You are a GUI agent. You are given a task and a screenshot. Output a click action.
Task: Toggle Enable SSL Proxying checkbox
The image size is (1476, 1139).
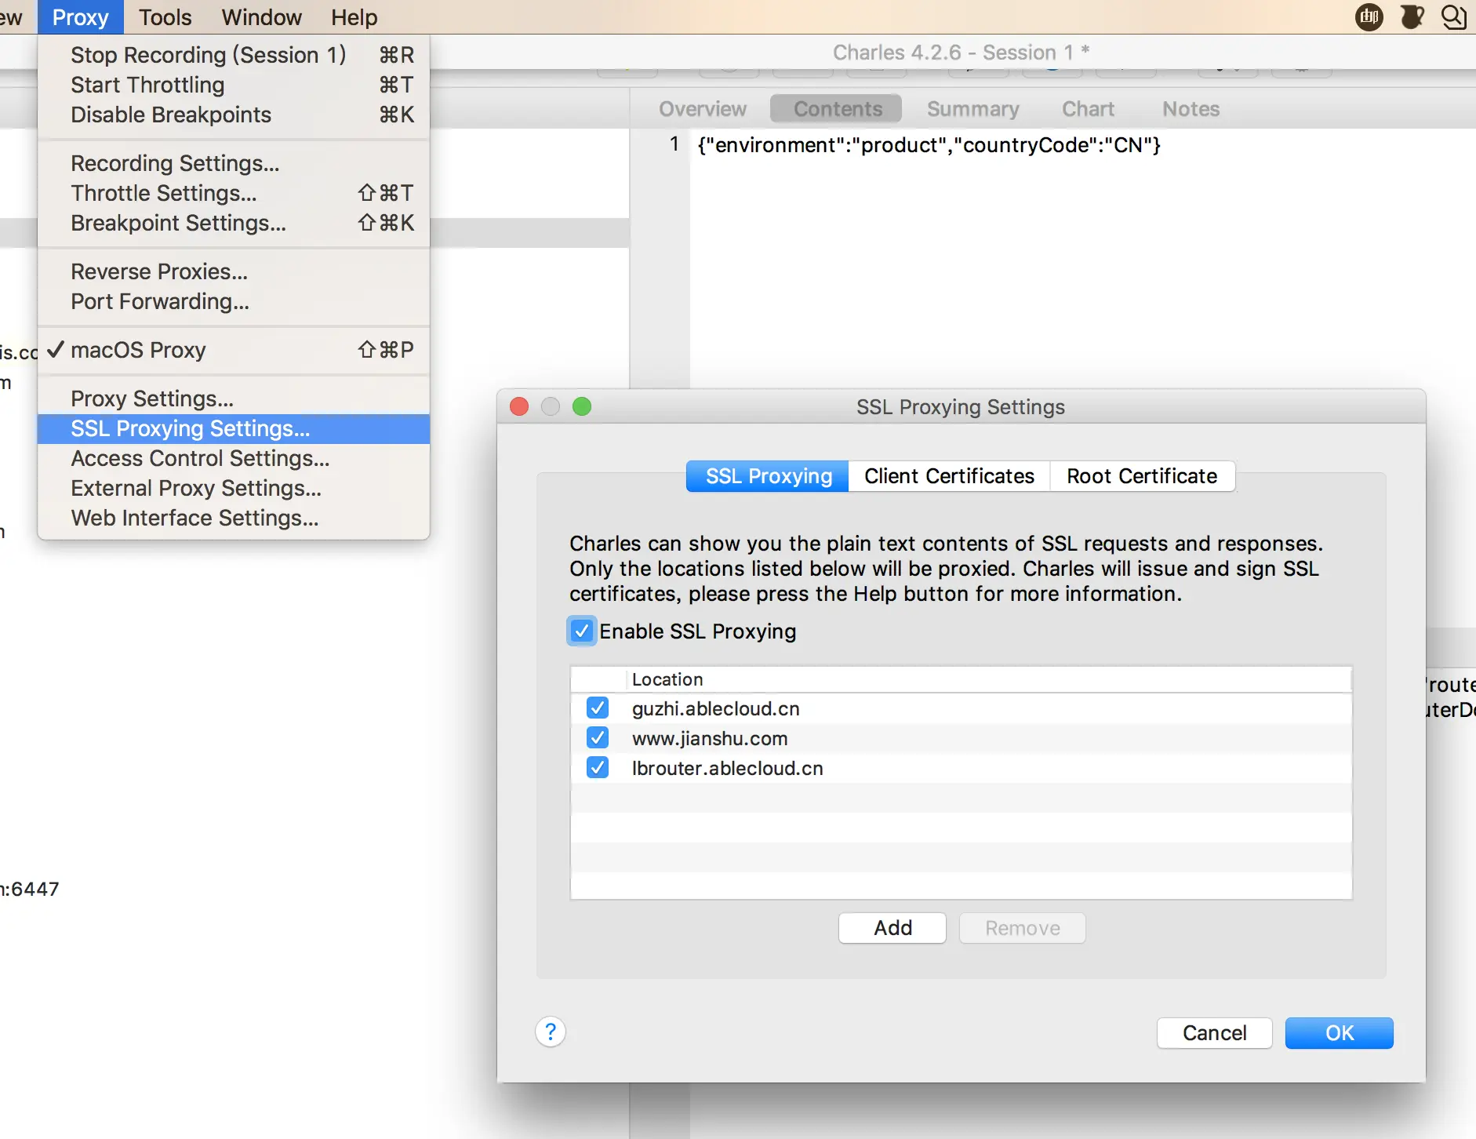[581, 631]
